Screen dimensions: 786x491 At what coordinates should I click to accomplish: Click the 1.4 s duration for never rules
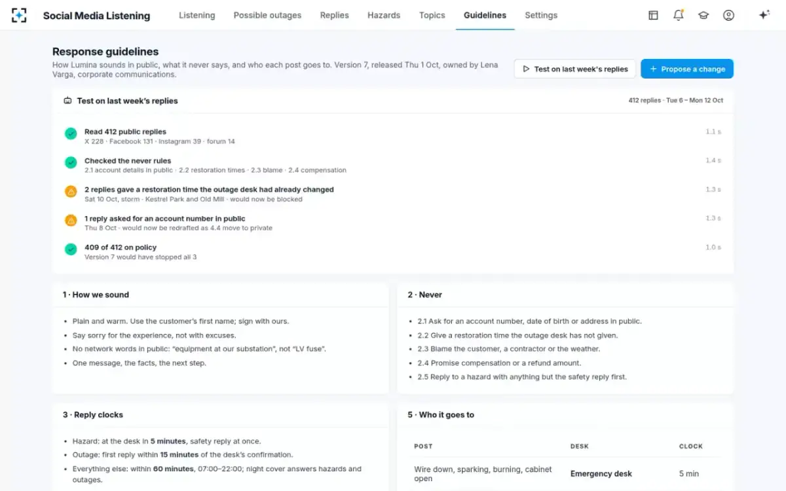[x=713, y=160]
